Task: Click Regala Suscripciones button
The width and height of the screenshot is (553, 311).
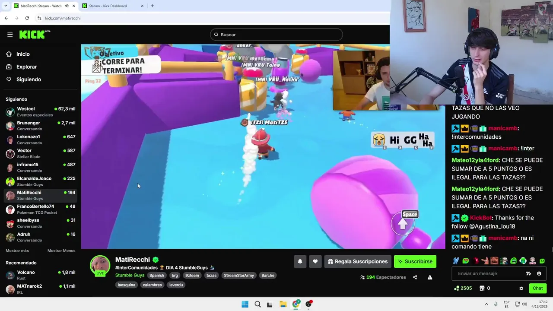Action: point(358,261)
